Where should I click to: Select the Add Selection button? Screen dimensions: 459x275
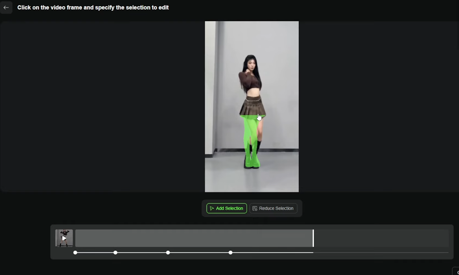coord(227,208)
